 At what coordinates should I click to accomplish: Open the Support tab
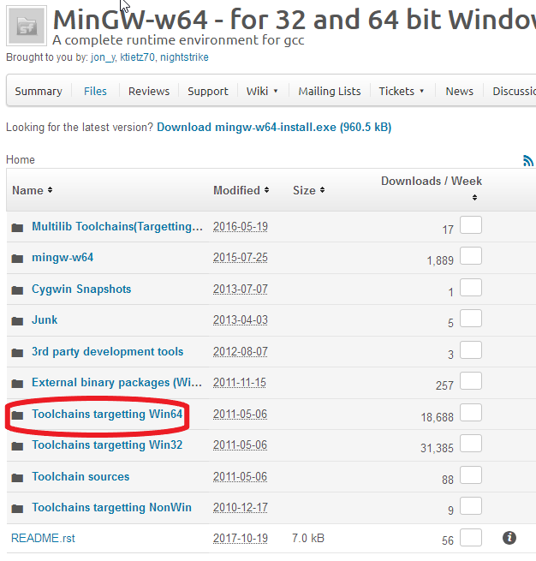[208, 92]
